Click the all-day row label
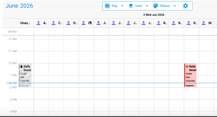217x117 pixels. [x=12, y=32]
